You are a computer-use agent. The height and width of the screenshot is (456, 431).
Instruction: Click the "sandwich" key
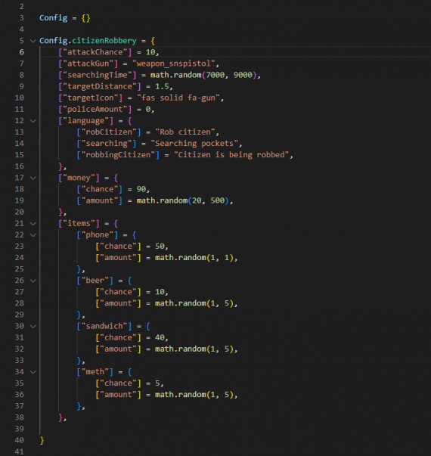point(104,326)
